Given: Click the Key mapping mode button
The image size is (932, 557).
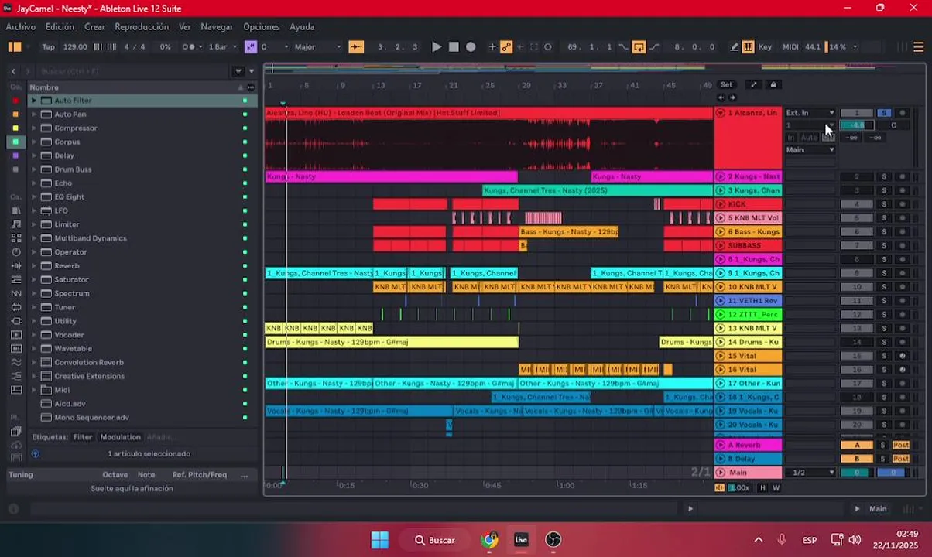Looking at the screenshot, I should tap(765, 47).
